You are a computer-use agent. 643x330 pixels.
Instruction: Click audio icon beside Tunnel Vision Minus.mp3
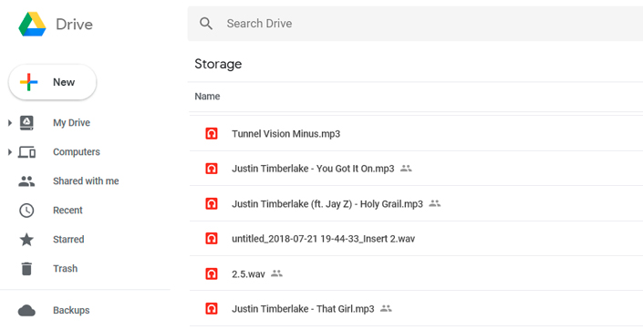[212, 134]
